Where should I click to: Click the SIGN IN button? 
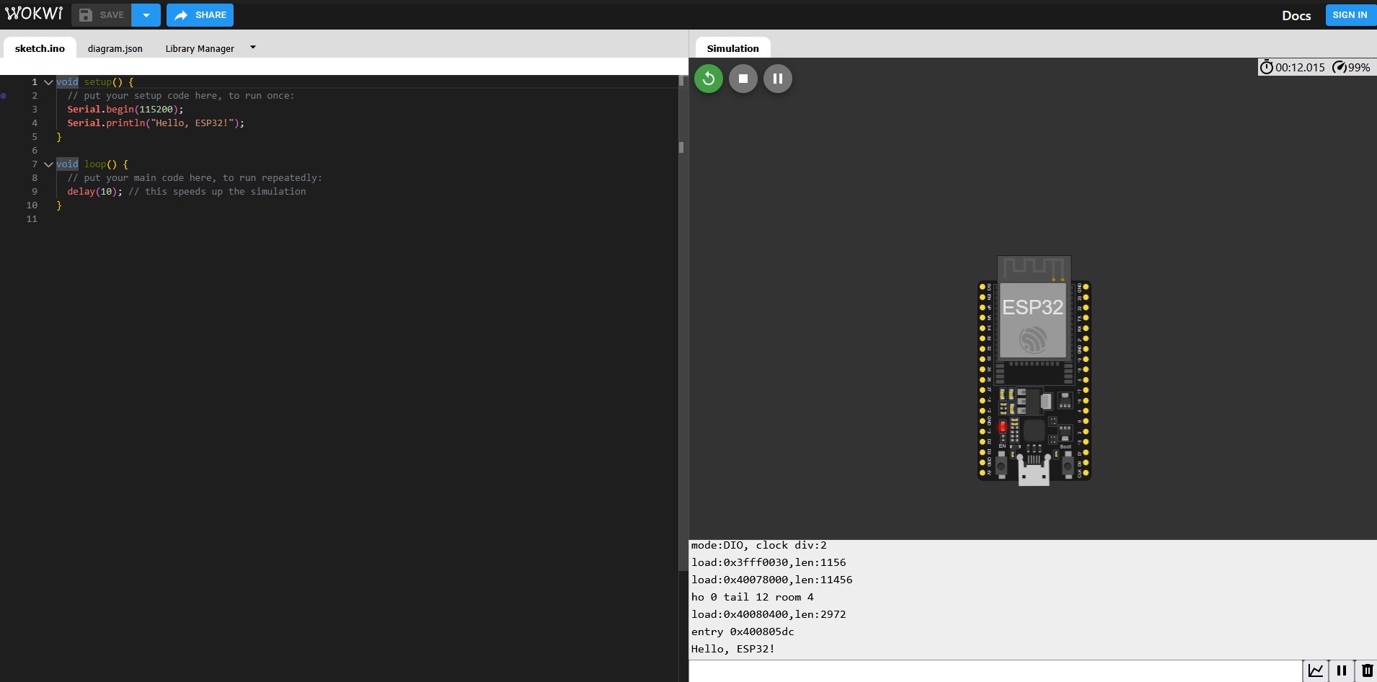[x=1350, y=14]
